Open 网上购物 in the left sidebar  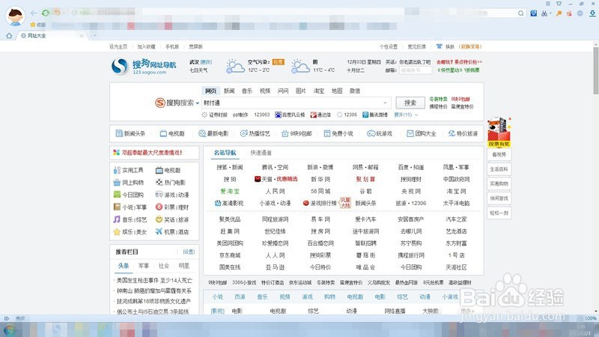[128, 182]
